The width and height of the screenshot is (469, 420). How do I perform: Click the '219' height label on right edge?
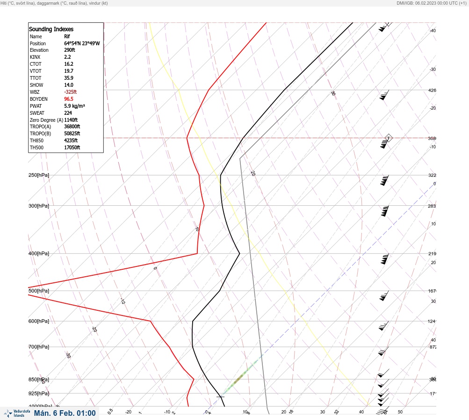click(432, 254)
